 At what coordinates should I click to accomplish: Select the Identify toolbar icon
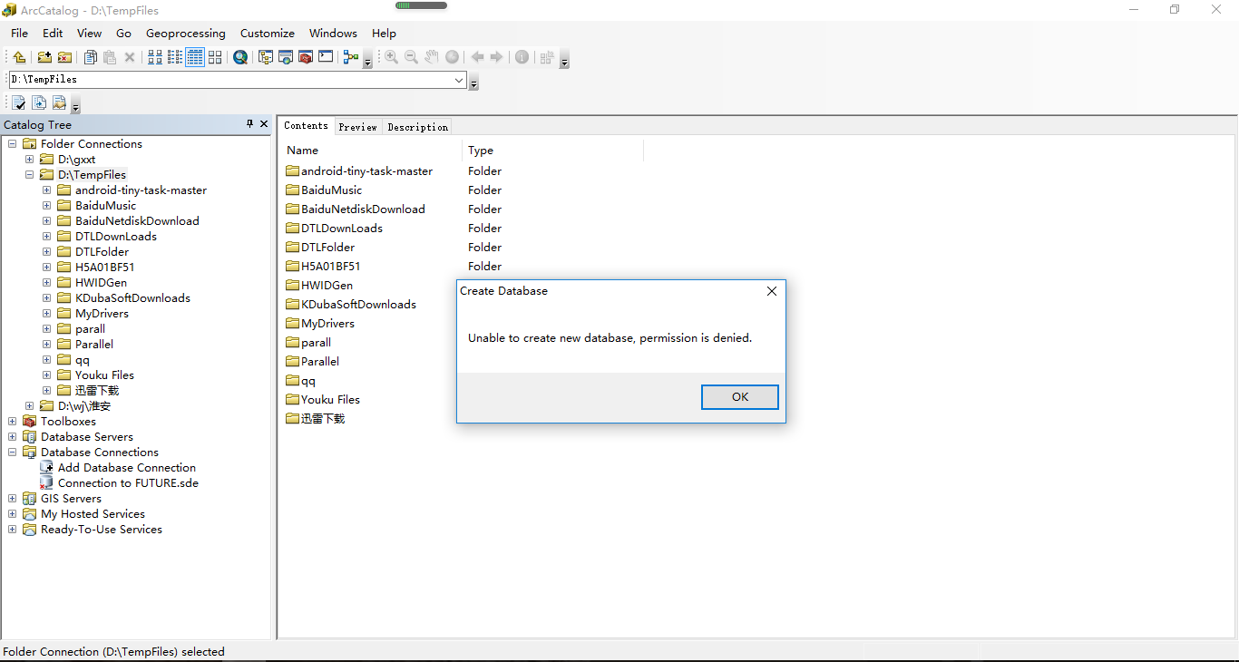click(x=522, y=56)
